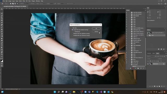The height and width of the screenshot is (94, 167).
Task: Select the Pen tool
Action: pos(2,43)
